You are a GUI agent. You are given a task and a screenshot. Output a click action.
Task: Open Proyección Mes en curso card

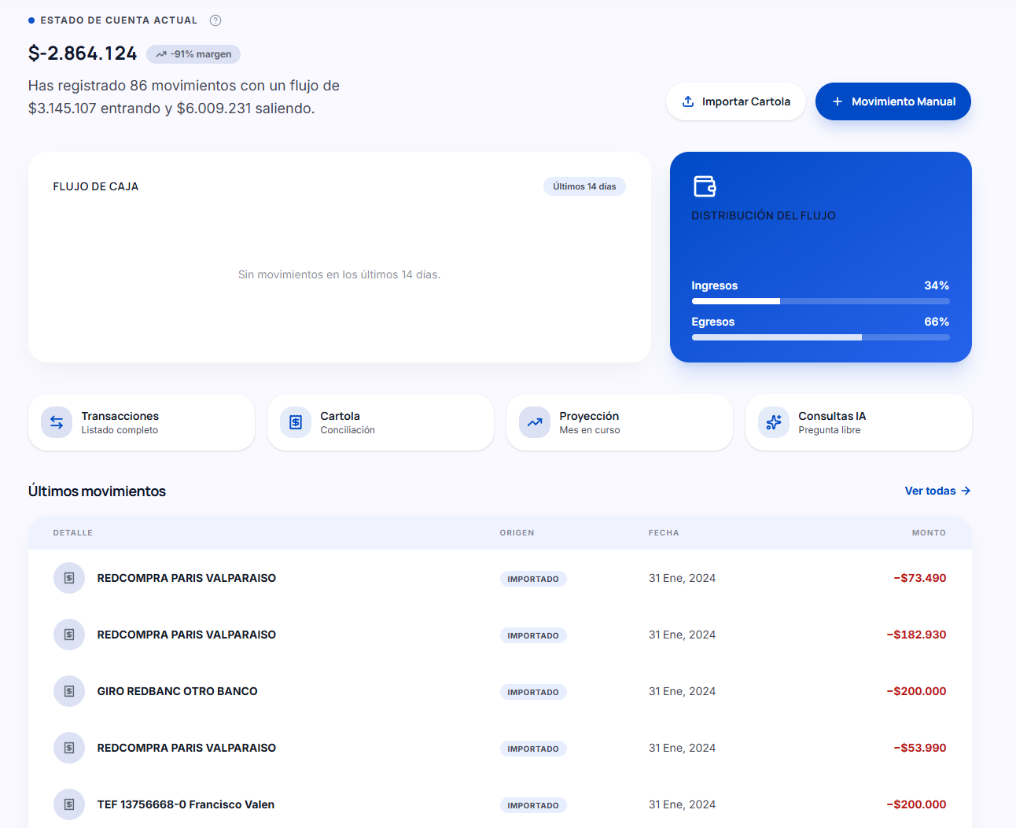[620, 422]
